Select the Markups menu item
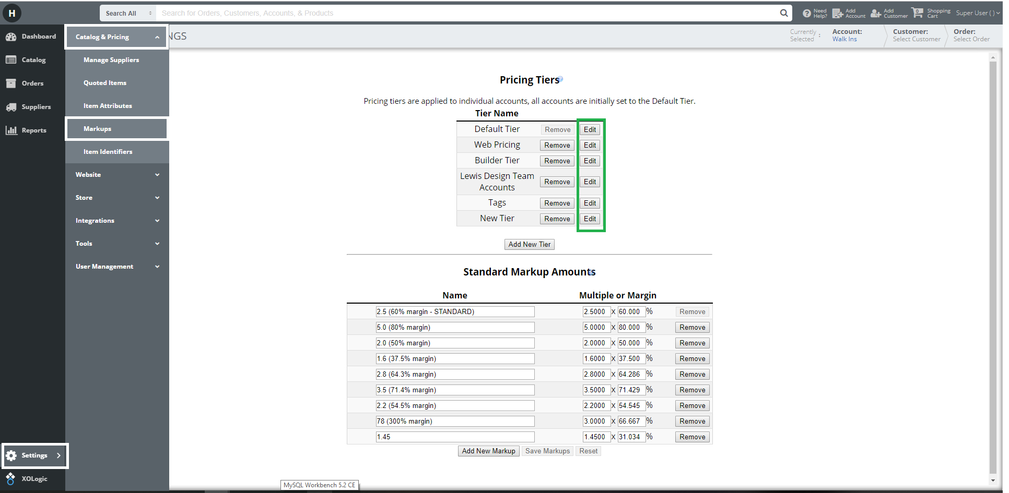Viewport: 1009px width, 493px height. click(x=116, y=129)
